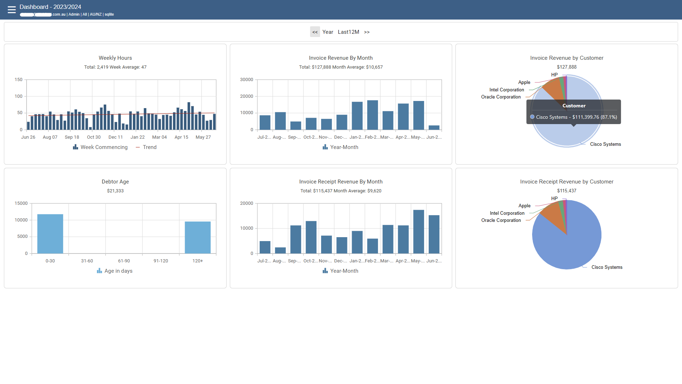Screen dimensions: 682x384
Task: Click the next period >> button
Action: [x=367, y=32]
